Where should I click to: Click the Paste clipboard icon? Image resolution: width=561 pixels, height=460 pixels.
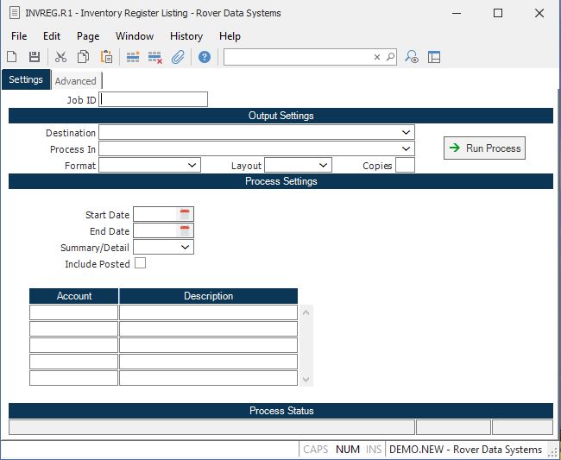pyautogui.click(x=106, y=57)
